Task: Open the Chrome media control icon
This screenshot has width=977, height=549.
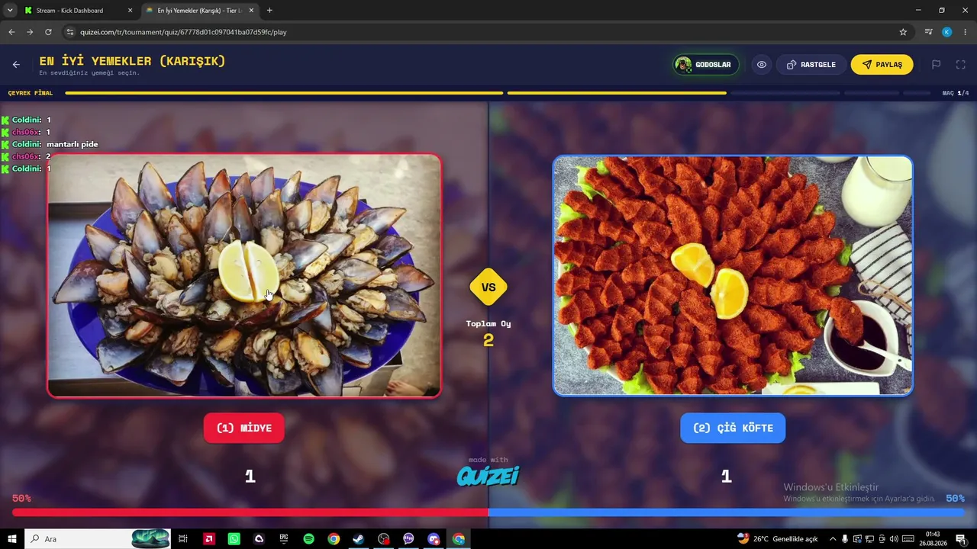Action: pyautogui.click(x=928, y=32)
